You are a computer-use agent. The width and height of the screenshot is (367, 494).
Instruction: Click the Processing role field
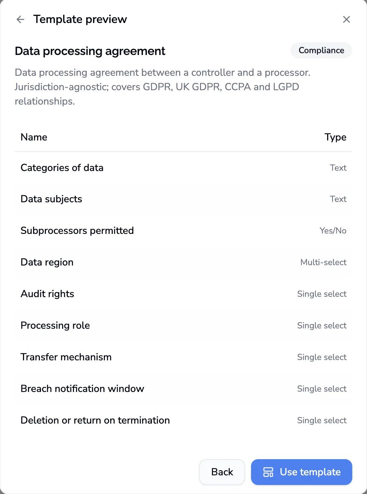(183, 326)
